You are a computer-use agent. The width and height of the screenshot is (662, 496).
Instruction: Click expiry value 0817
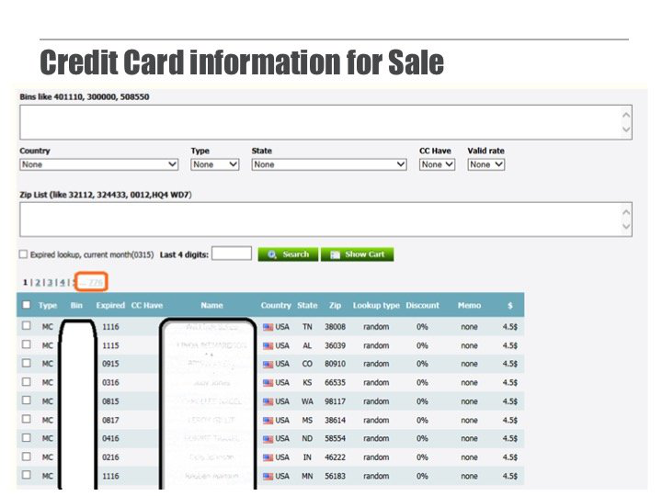point(110,421)
